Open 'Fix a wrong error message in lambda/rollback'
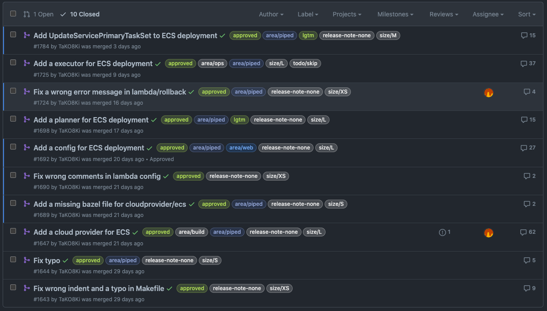This screenshot has height=311, width=547. 110,92
